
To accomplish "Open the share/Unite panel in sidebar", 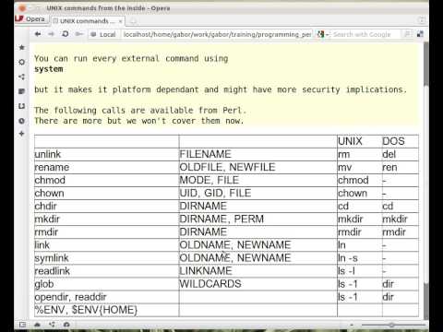I will pos(22,77).
